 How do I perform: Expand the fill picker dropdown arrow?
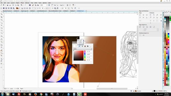20,8
